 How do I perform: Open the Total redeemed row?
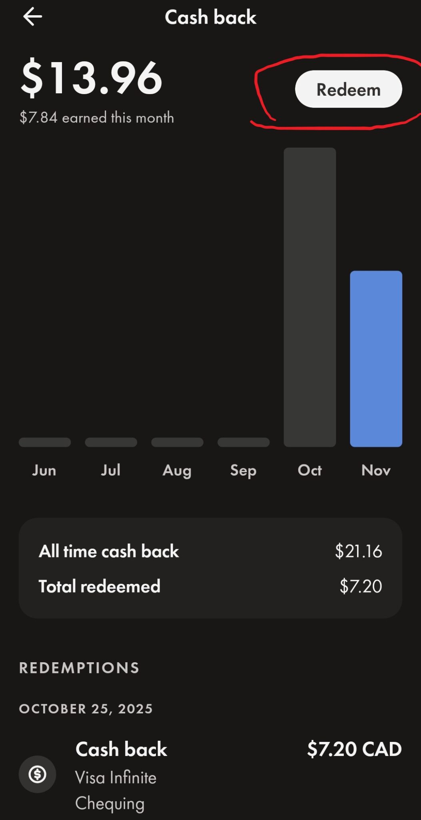[x=210, y=586]
